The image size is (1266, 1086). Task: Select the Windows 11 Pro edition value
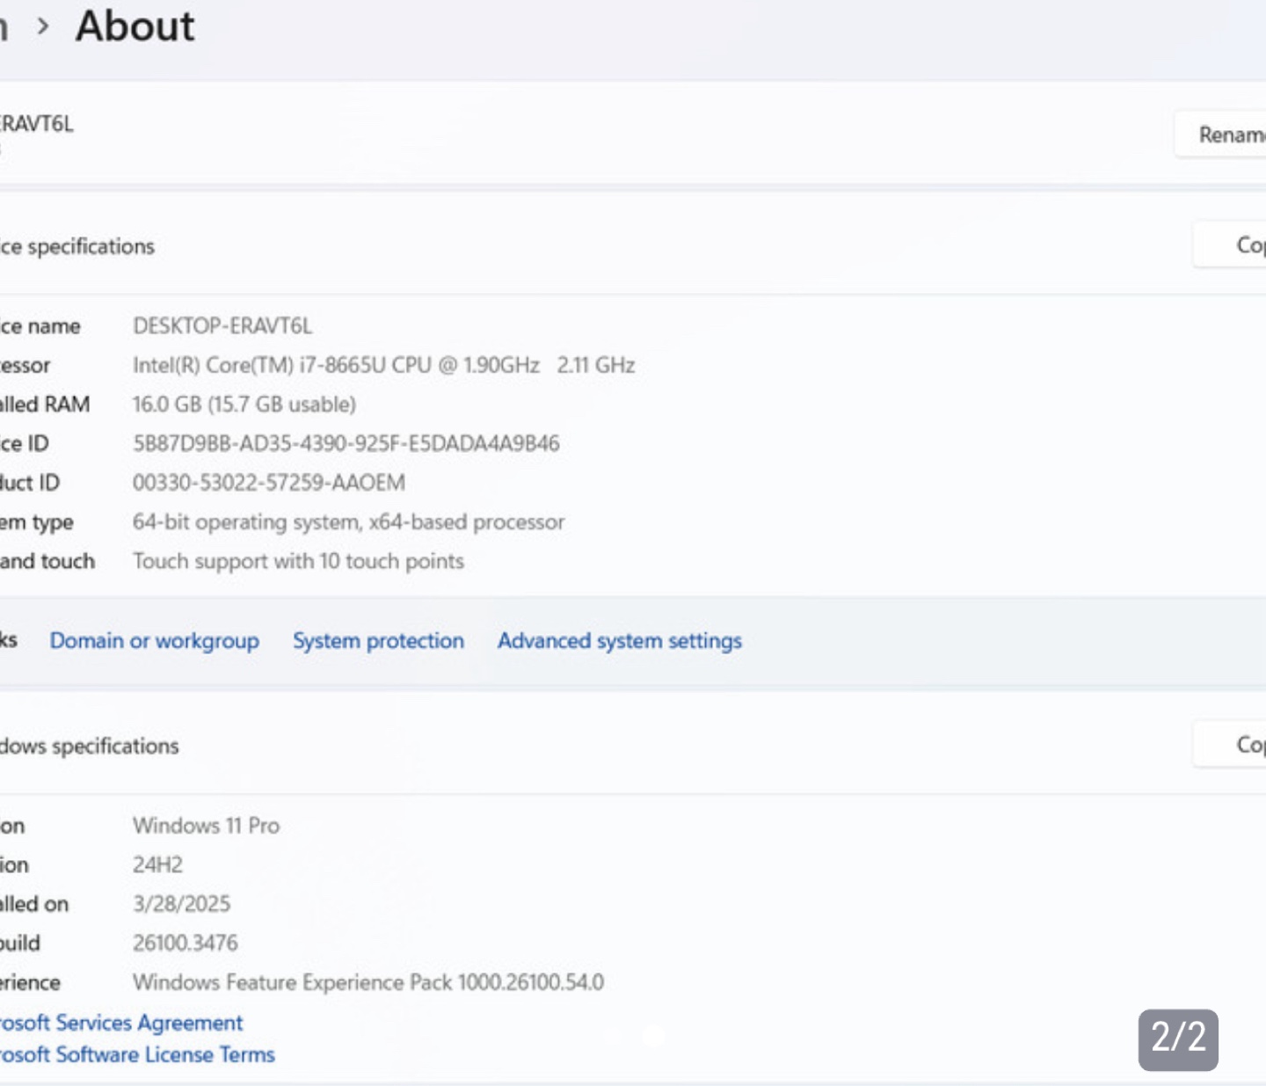[206, 826]
